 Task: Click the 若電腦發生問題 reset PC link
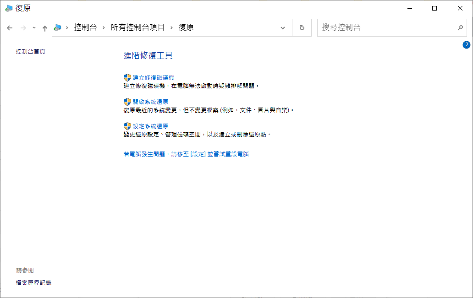pyautogui.click(x=186, y=154)
